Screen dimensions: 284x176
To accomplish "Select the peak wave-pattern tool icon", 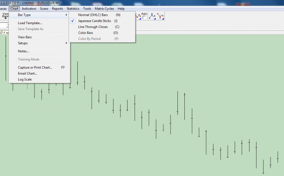I will [152, 16].
